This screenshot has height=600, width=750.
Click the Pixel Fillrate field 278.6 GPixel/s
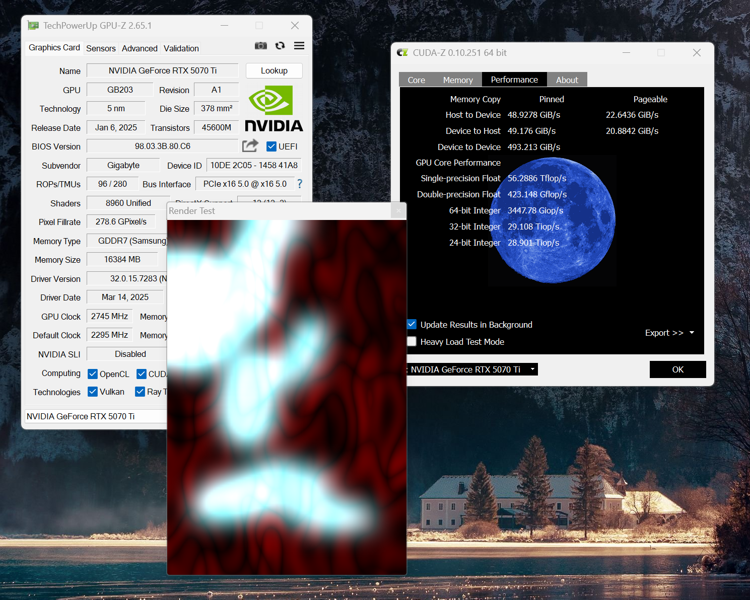click(121, 221)
